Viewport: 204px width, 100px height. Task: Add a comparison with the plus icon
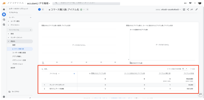click(x=43, y=9)
